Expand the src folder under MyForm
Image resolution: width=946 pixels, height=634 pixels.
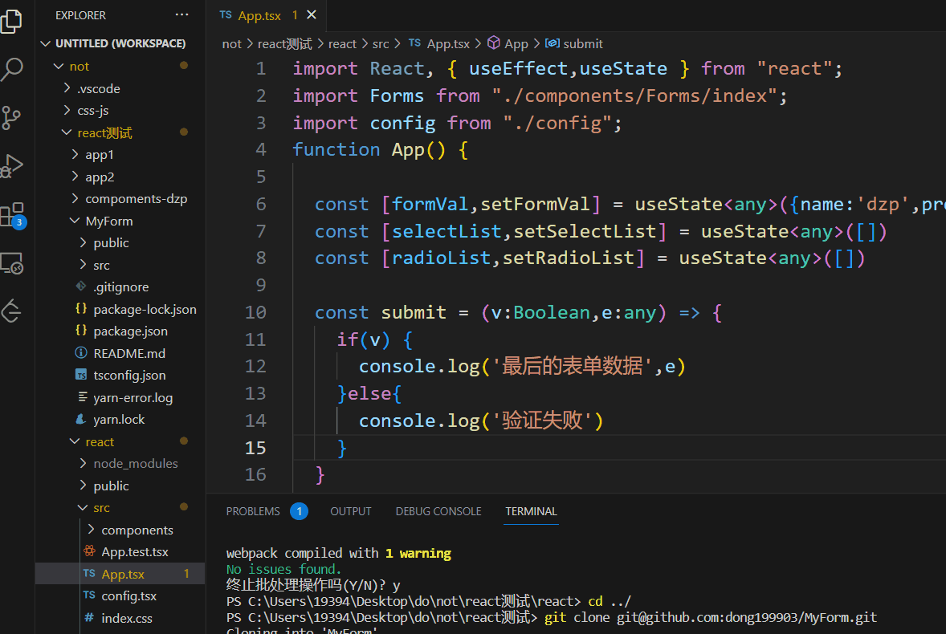coord(84,265)
